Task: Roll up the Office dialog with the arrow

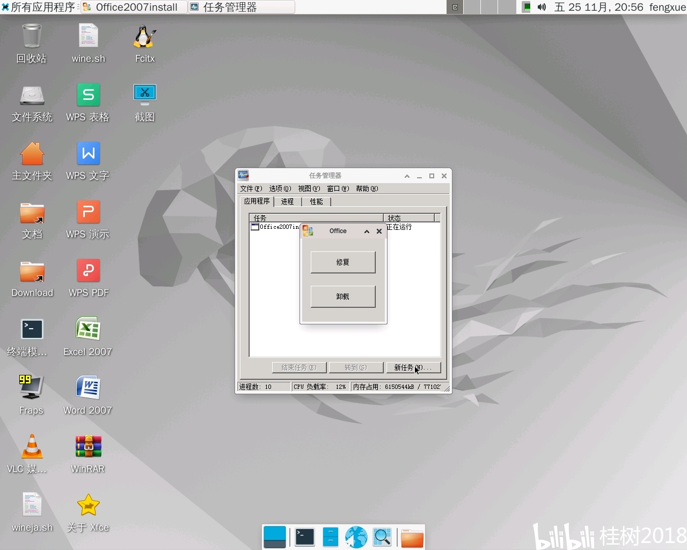Action: 367,231
